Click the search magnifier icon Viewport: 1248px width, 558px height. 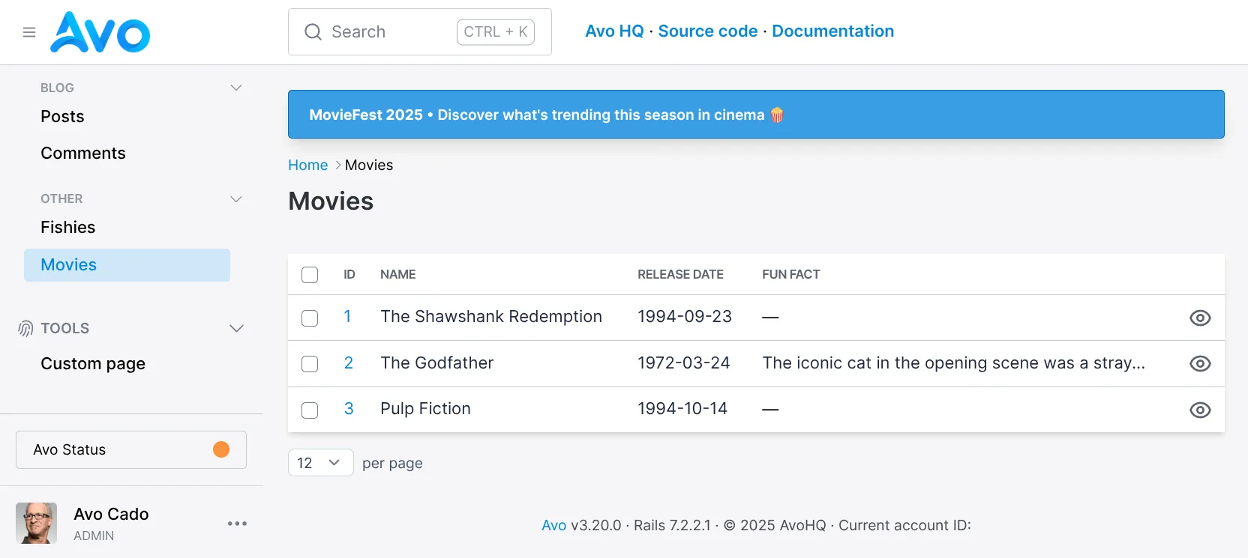coord(313,31)
